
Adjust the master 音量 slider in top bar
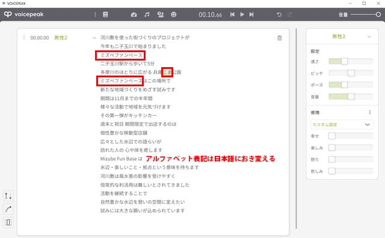click(x=366, y=14)
